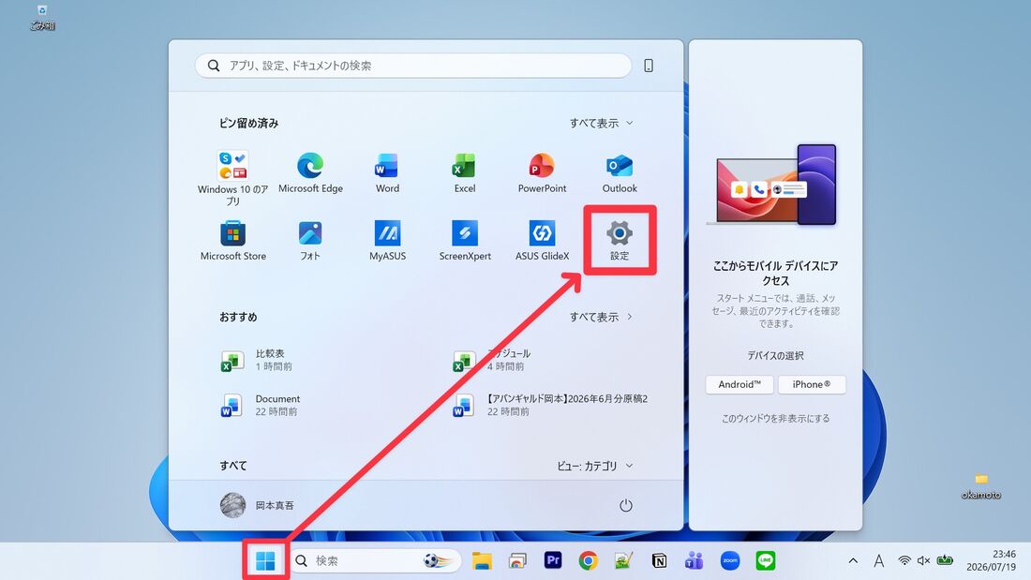Screen dimensions: 1031x580
Task: Launch ScreenXpert app
Action: (x=465, y=241)
